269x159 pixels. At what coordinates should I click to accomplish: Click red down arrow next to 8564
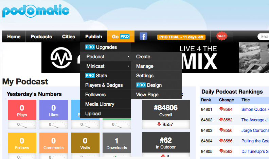221,109
